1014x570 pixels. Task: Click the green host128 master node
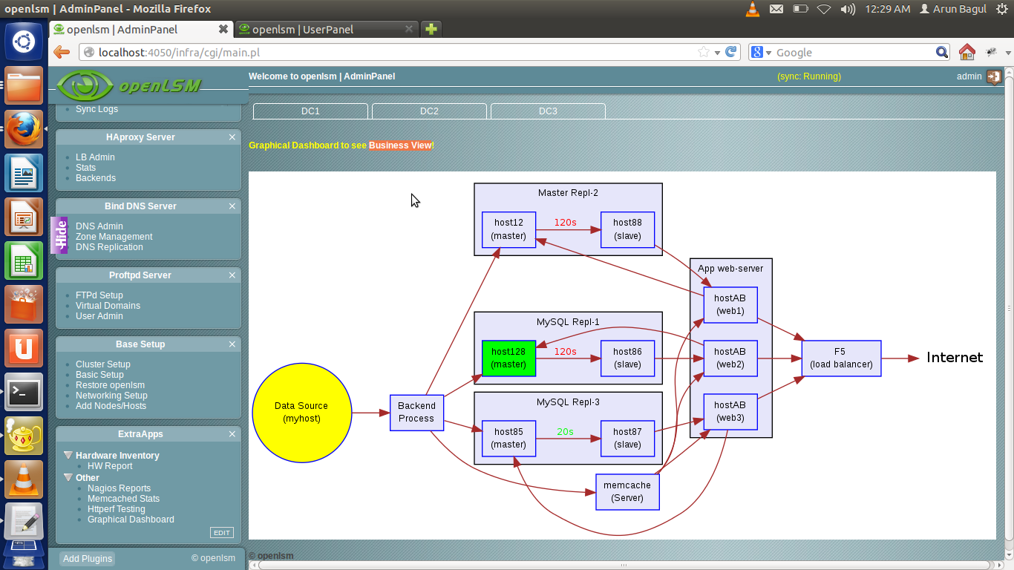coord(508,358)
